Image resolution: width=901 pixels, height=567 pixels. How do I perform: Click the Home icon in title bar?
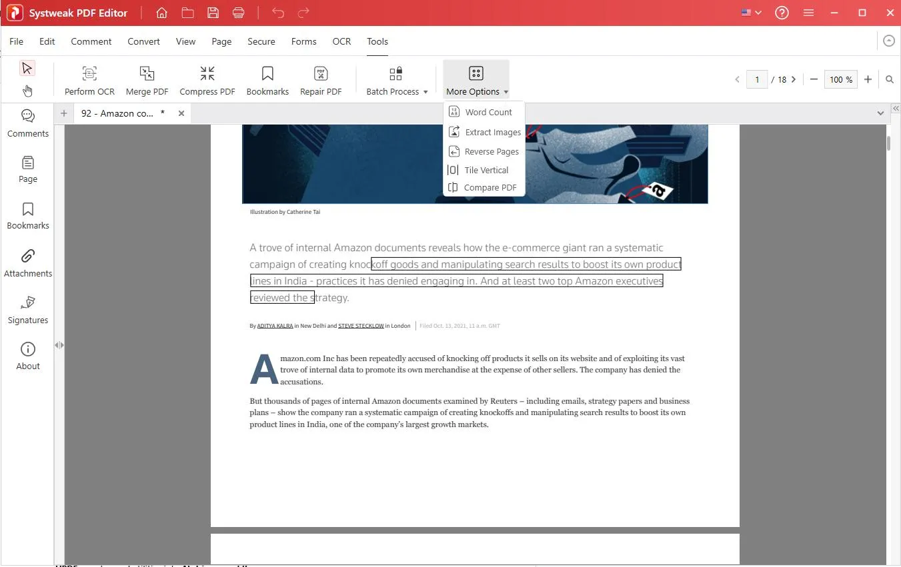161,13
